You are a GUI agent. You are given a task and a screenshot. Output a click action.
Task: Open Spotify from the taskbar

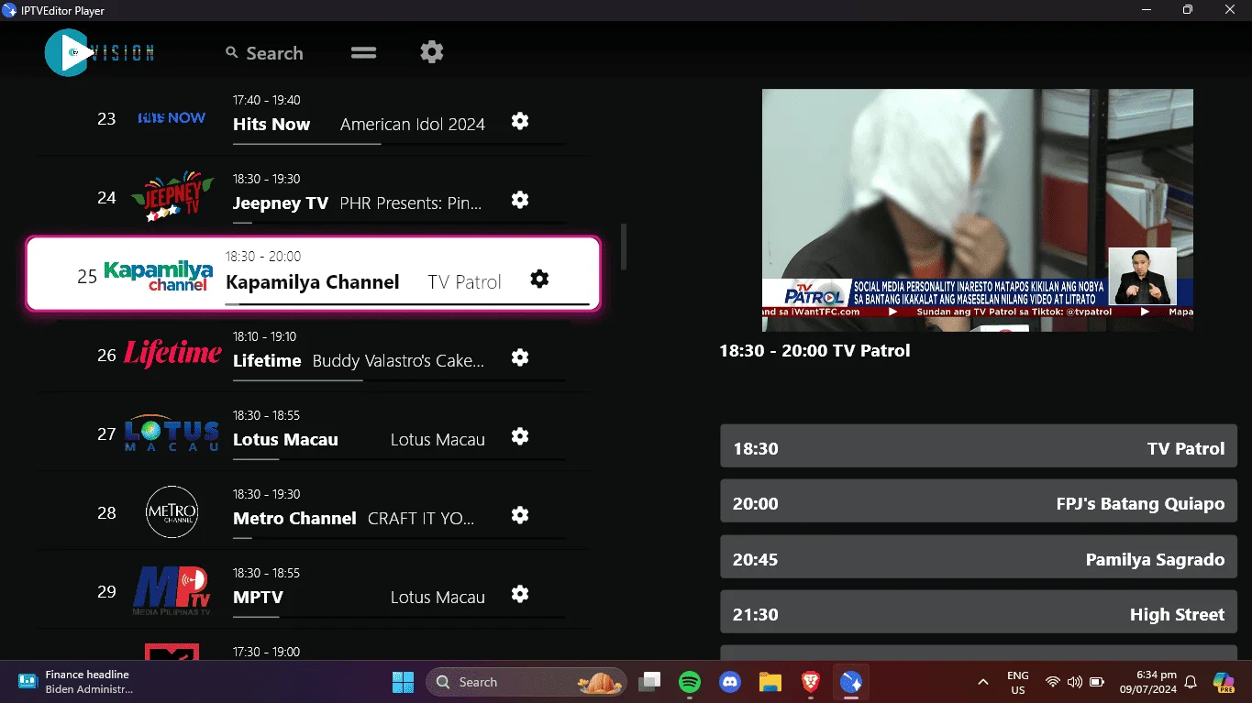tap(690, 682)
